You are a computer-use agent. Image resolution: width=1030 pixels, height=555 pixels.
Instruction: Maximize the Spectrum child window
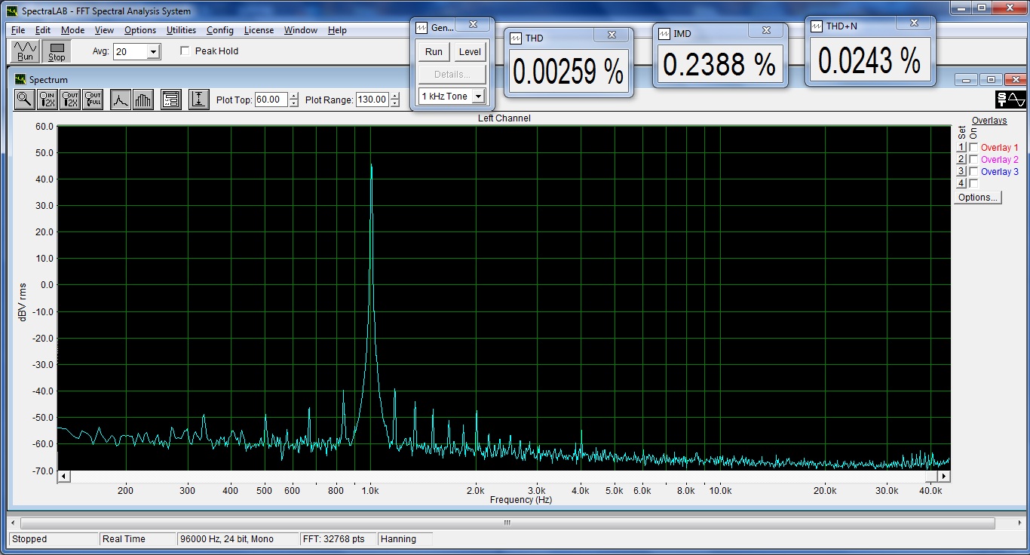pyautogui.click(x=992, y=79)
